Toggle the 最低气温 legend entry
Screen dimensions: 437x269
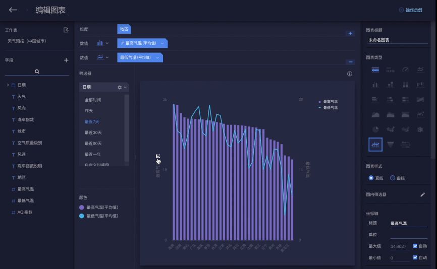(328, 108)
